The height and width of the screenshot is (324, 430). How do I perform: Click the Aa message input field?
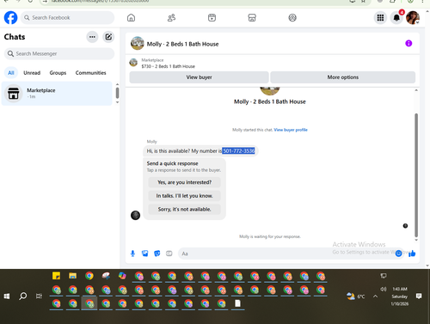pyautogui.click(x=286, y=254)
